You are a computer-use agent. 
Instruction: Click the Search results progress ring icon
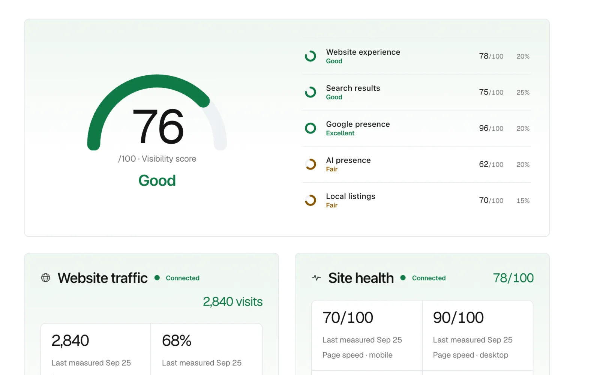point(310,92)
